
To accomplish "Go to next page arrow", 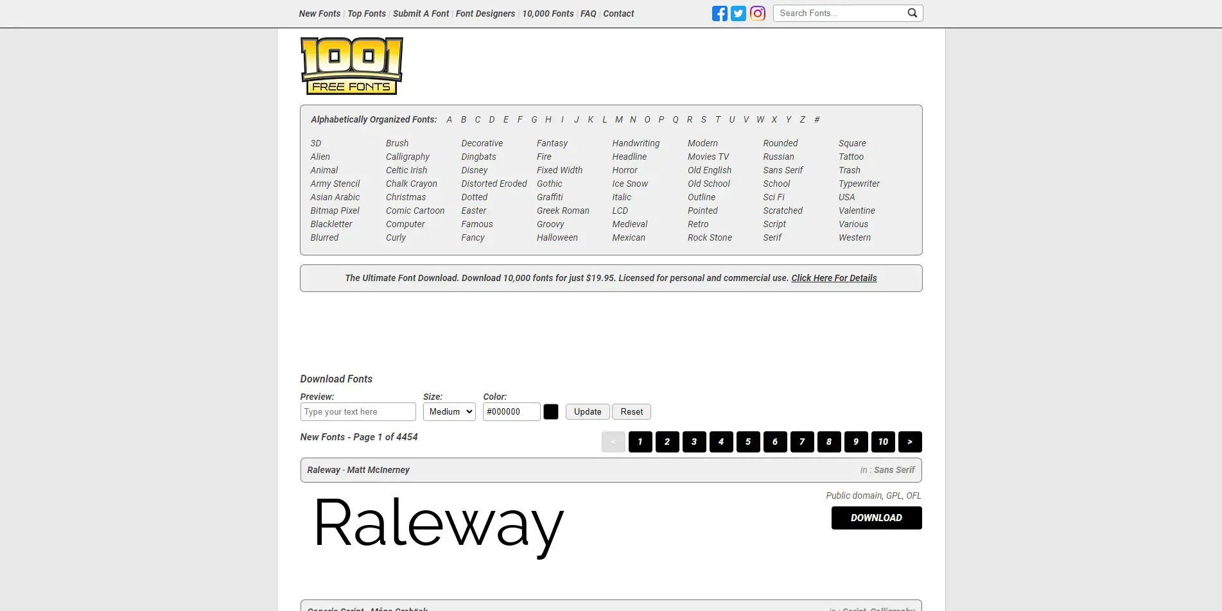I will pos(910,442).
